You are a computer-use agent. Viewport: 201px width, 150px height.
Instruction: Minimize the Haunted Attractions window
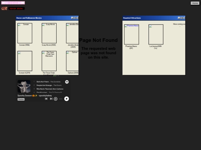(x=179, y=18)
